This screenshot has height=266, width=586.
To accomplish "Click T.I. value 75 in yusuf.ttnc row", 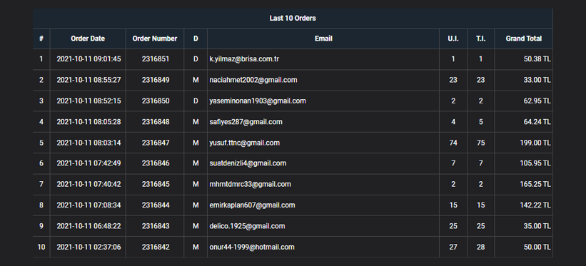I will 480,143.
